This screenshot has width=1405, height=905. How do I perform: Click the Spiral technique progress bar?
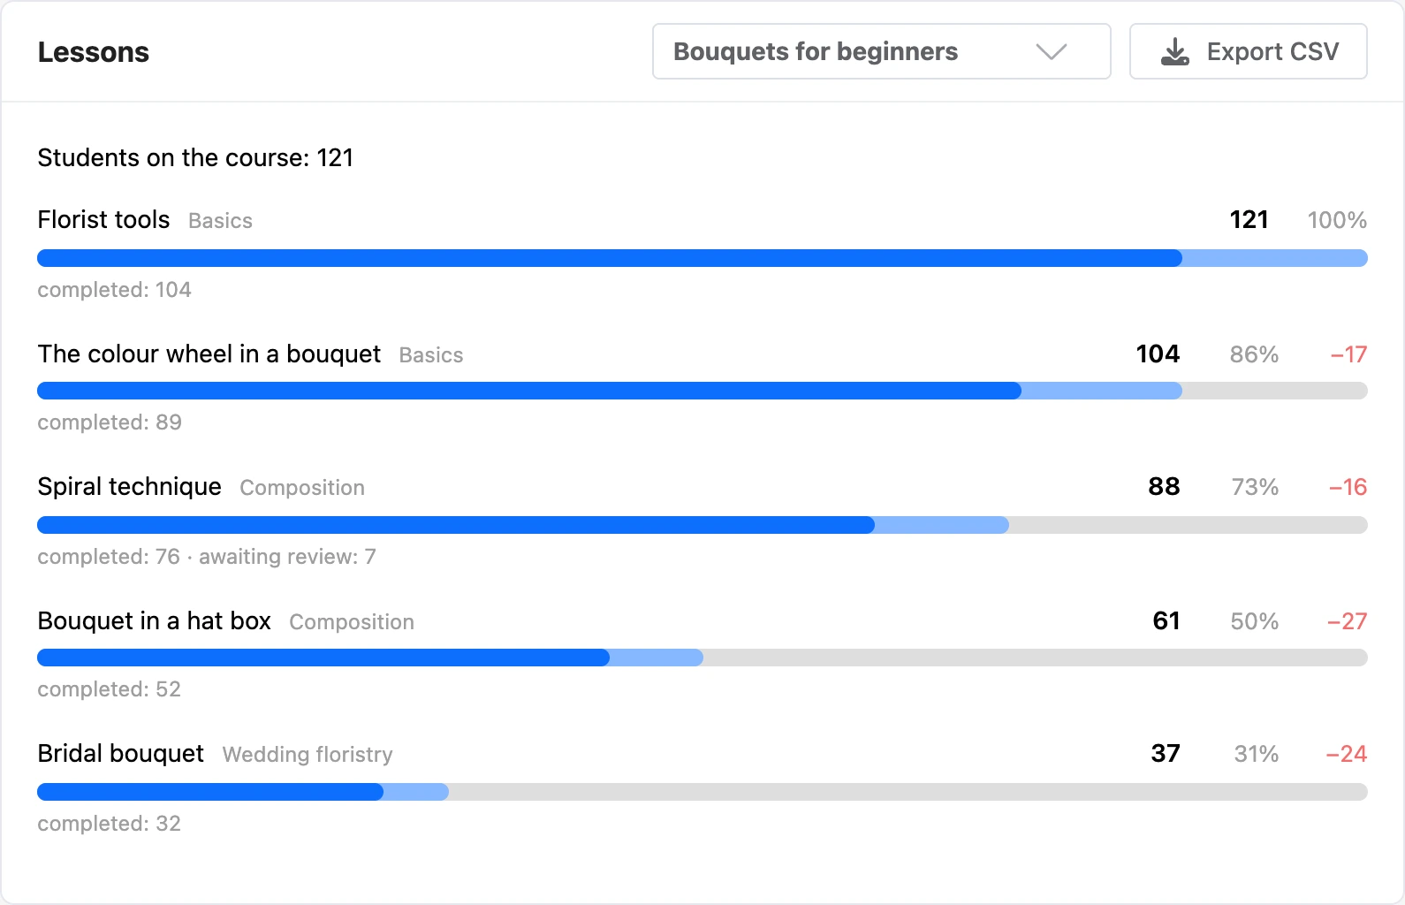pyautogui.click(x=702, y=525)
